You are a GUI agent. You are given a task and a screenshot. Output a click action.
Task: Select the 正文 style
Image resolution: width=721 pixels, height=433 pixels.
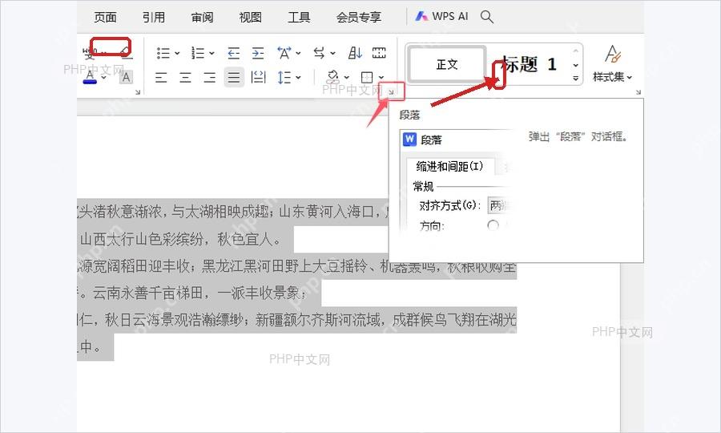pyautogui.click(x=447, y=64)
